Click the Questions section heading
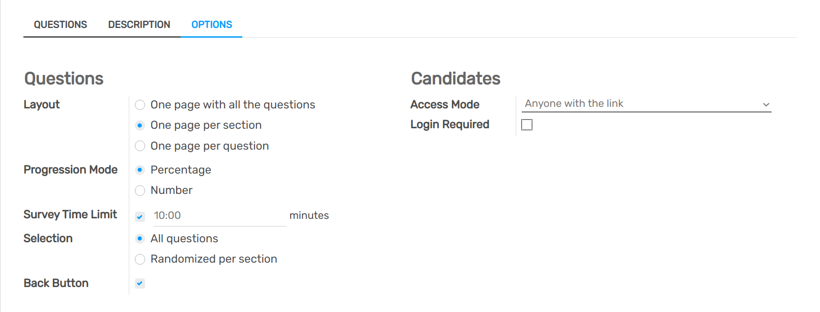Screen dimensions: 820x312 pos(64,78)
